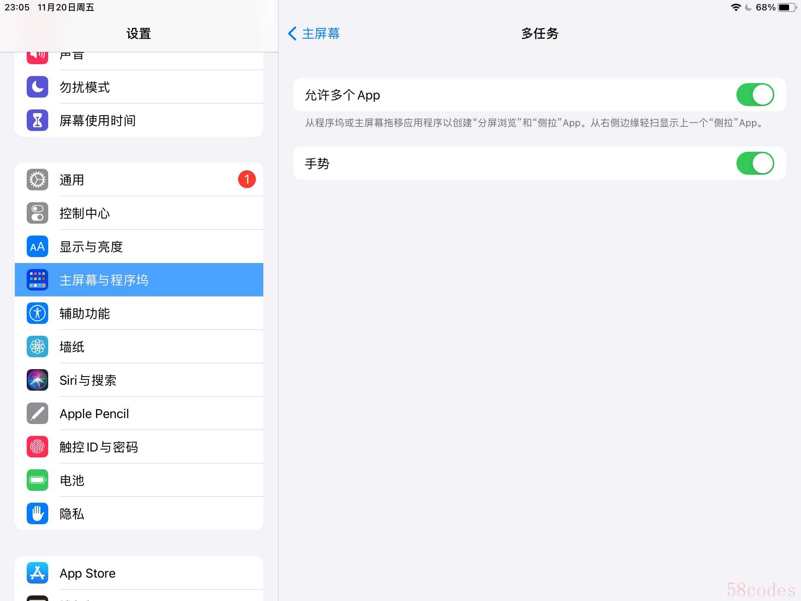The image size is (801, 601).
Task: Tap the 设置 sidebar title
Action: coord(139,34)
